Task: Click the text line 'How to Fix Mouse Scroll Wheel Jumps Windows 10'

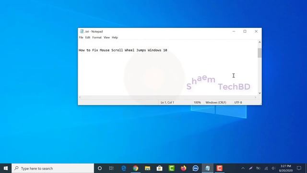Action: (x=123, y=50)
